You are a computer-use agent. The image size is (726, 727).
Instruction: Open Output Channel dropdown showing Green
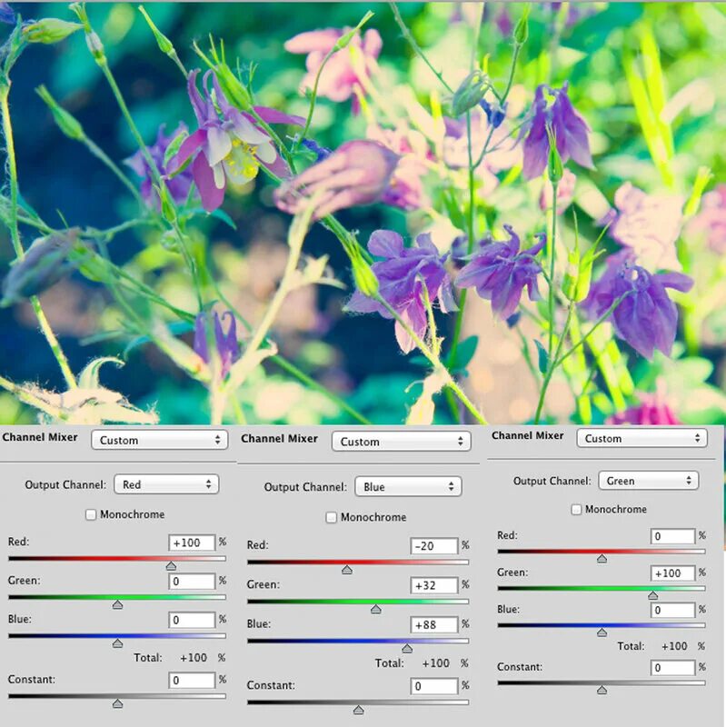(x=649, y=481)
